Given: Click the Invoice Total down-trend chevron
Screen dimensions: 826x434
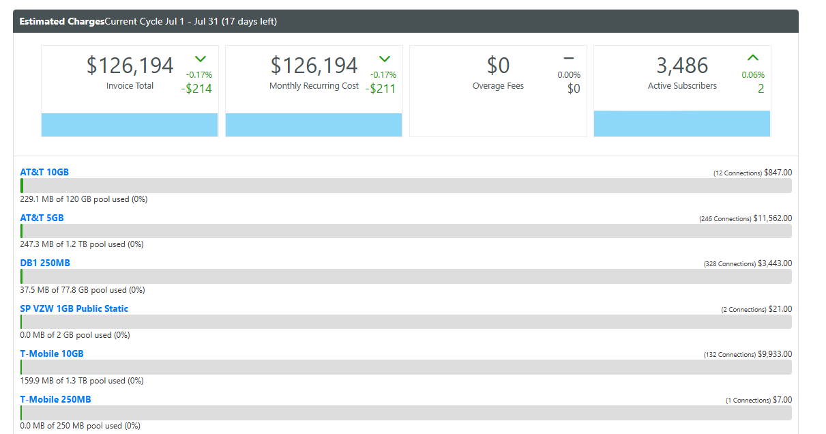Looking at the screenshot, I should 201,59.
